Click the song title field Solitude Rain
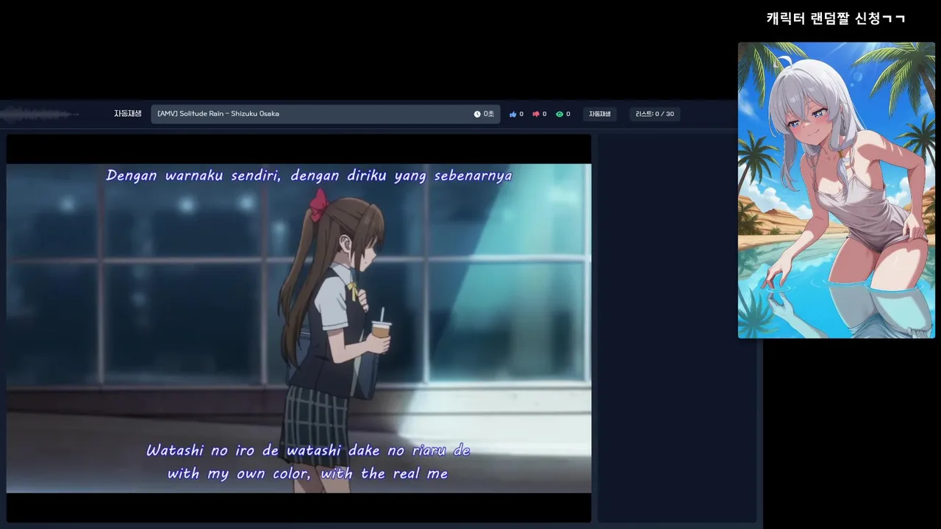The height and width of the screenshot is (529, 941). [x=326, y=114]
